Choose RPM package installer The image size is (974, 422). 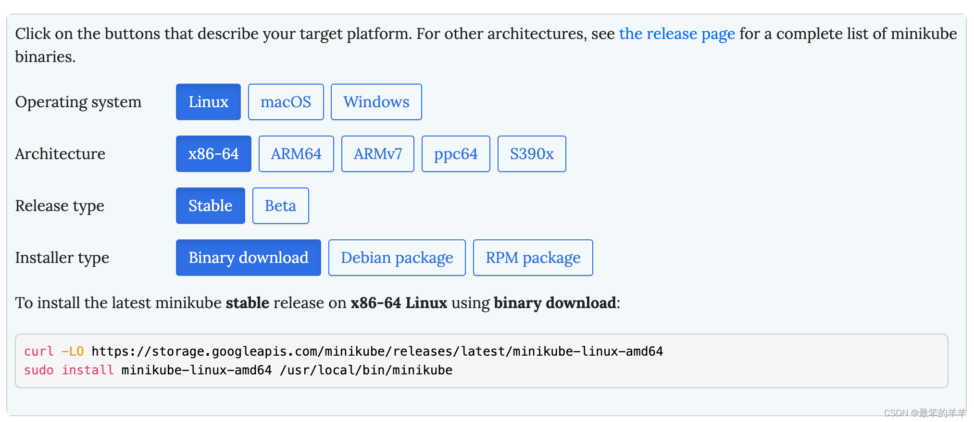point(533,258)
